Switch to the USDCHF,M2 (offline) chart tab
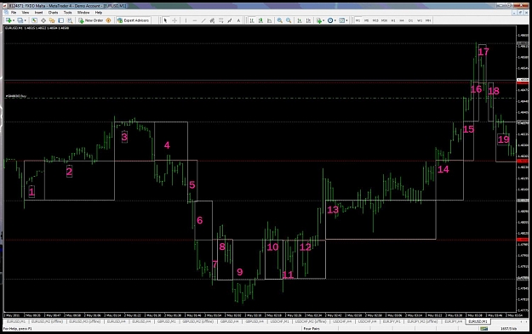 pyautogui.click(x=311, y=321)
